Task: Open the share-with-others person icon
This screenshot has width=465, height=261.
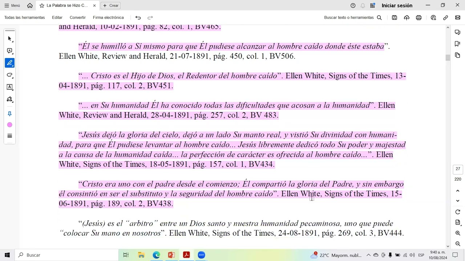Action: 433,17
